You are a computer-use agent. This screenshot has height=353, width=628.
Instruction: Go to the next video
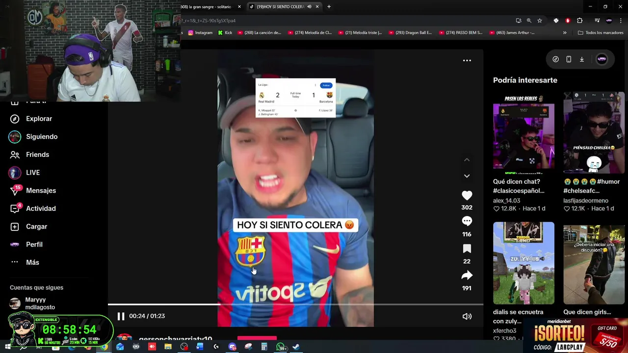(467, 176)
